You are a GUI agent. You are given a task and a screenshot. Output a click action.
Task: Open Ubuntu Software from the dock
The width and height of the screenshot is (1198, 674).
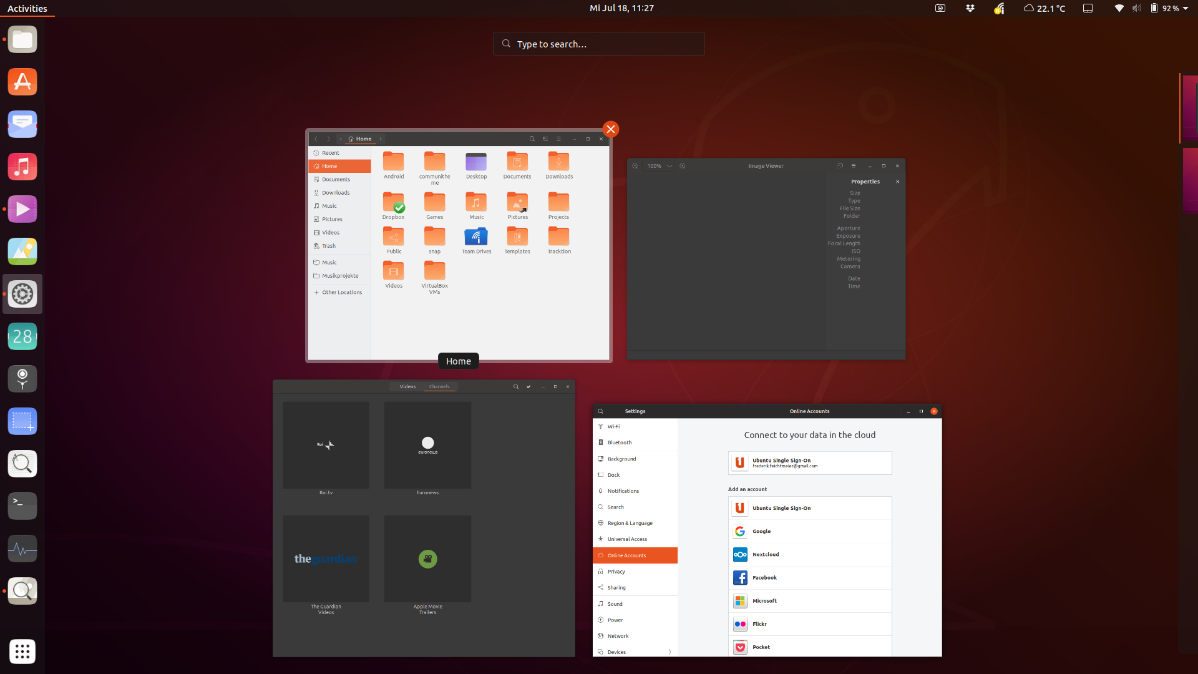[22, 82]
